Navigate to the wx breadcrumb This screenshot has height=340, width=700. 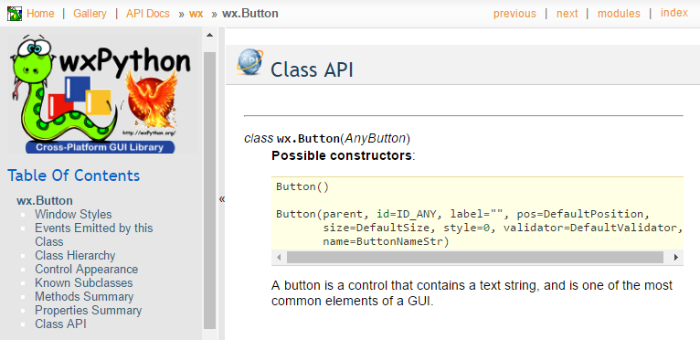[x=196, y=14]
